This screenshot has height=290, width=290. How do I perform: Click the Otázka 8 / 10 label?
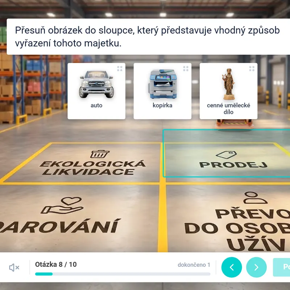(56, 265)
